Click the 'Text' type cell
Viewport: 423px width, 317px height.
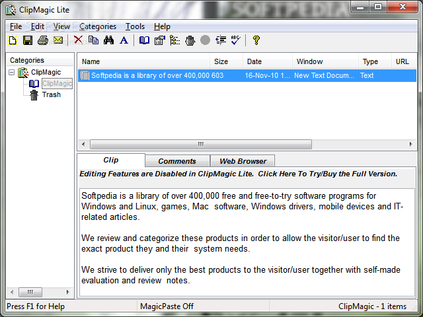tap(367, 75)
